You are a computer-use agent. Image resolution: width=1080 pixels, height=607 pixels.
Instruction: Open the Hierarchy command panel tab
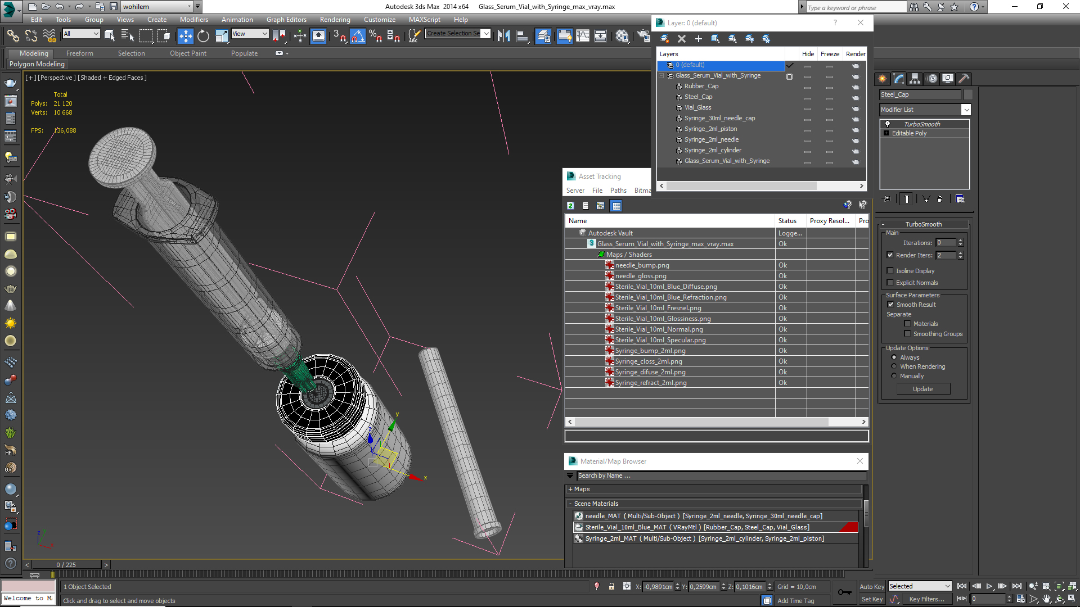[x=915, y=79]
